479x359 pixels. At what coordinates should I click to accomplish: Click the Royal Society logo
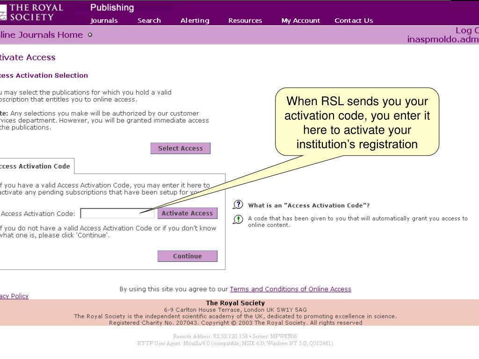tap(31, 12)
